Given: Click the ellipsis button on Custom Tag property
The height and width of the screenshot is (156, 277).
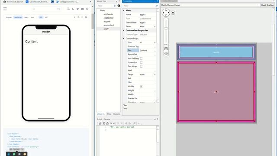Looking at the screenshot, I should (155, 47).
